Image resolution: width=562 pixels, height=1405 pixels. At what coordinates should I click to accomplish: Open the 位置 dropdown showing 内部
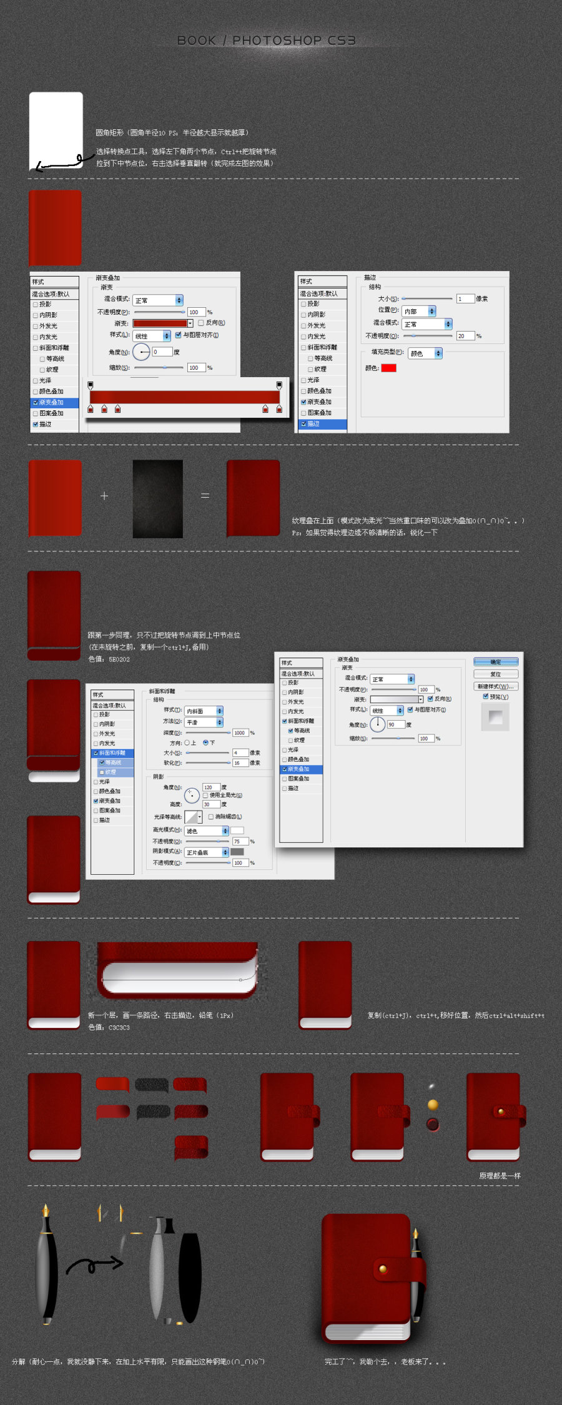pyautogui.click(x=419, y=311)
